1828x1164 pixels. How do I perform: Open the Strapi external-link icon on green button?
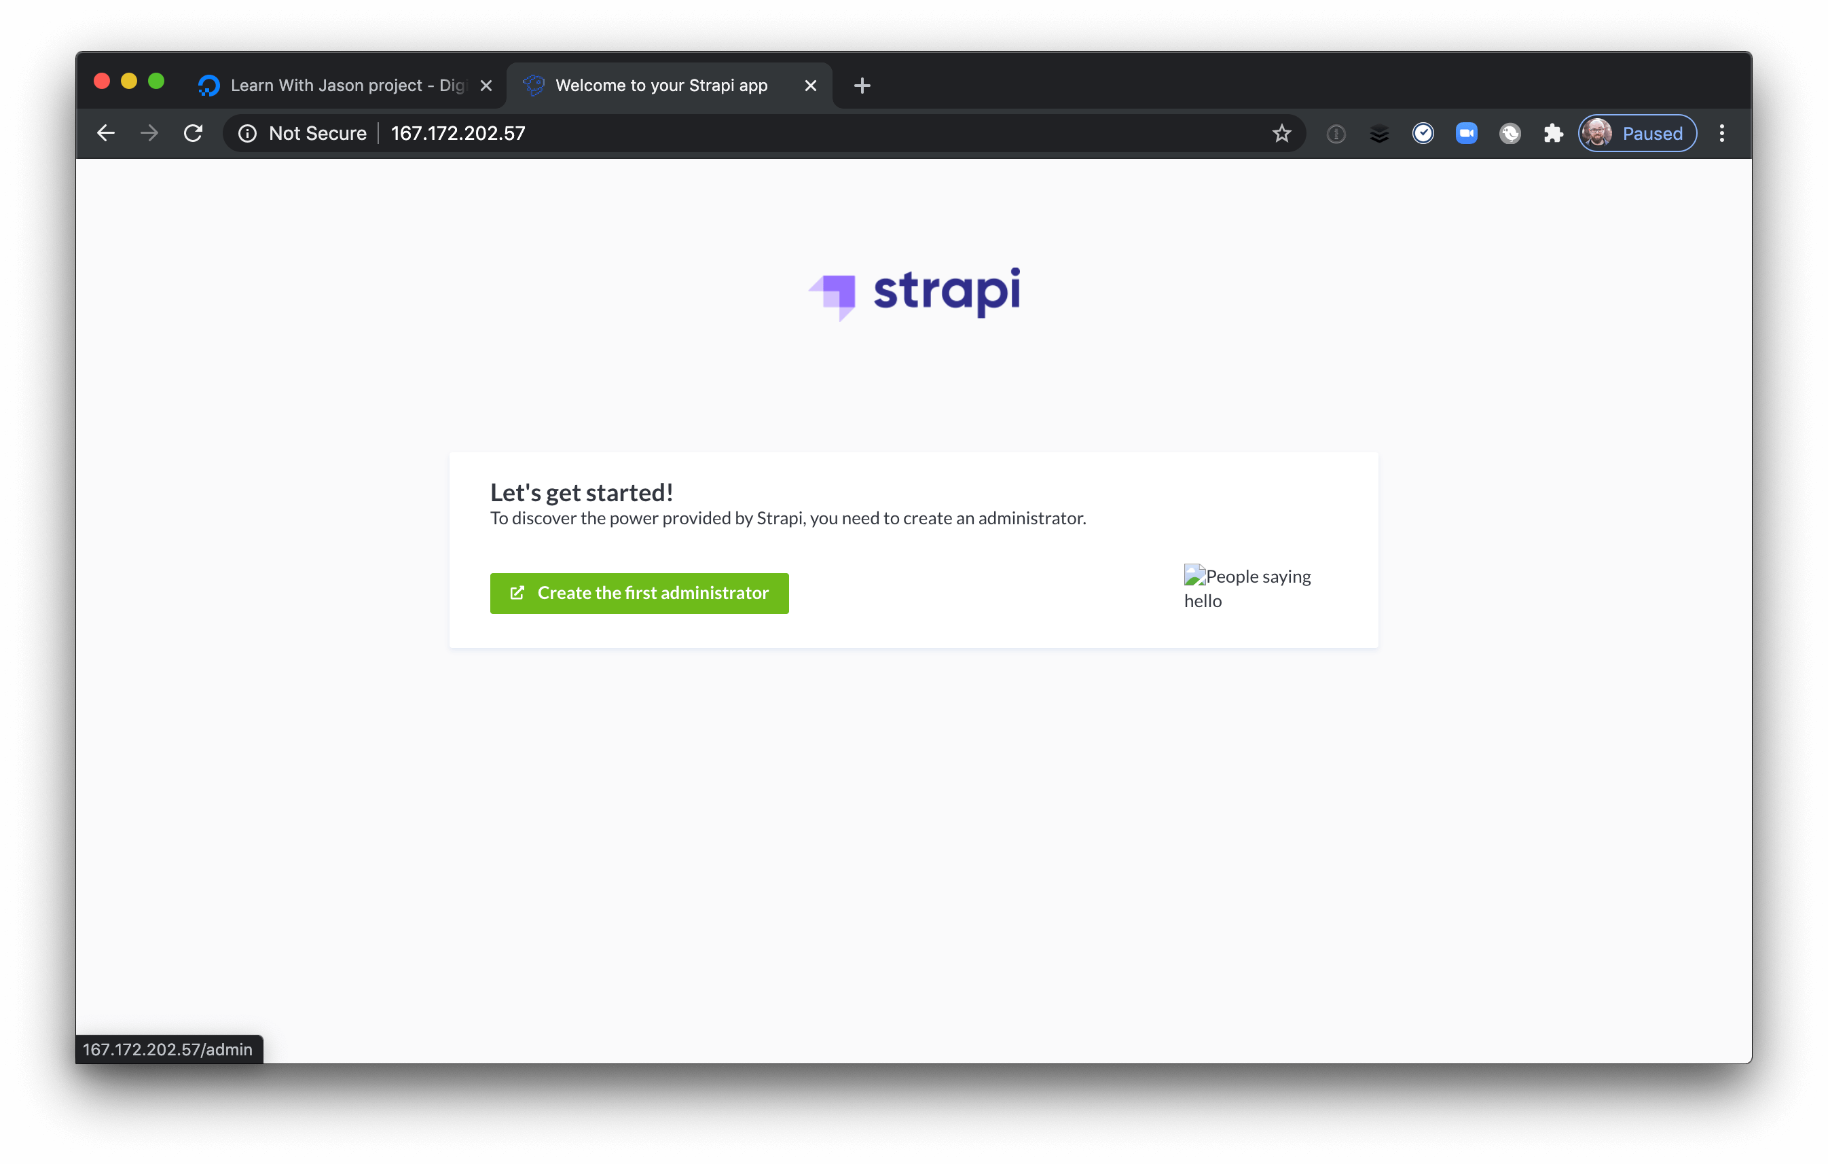coord(517,592)
